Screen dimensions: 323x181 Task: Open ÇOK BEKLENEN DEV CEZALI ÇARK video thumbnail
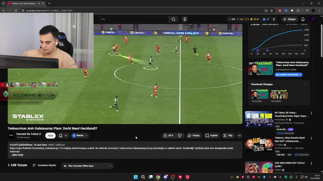(259, 167)
